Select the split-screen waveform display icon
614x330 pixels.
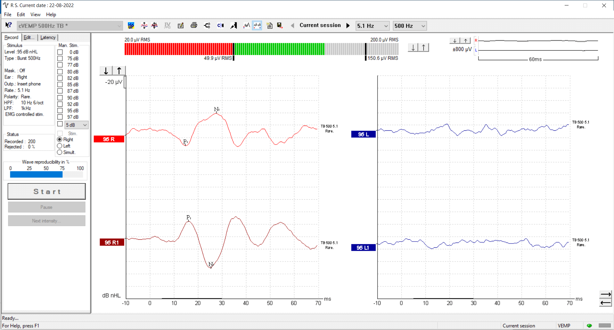click(x=257, y=26)
